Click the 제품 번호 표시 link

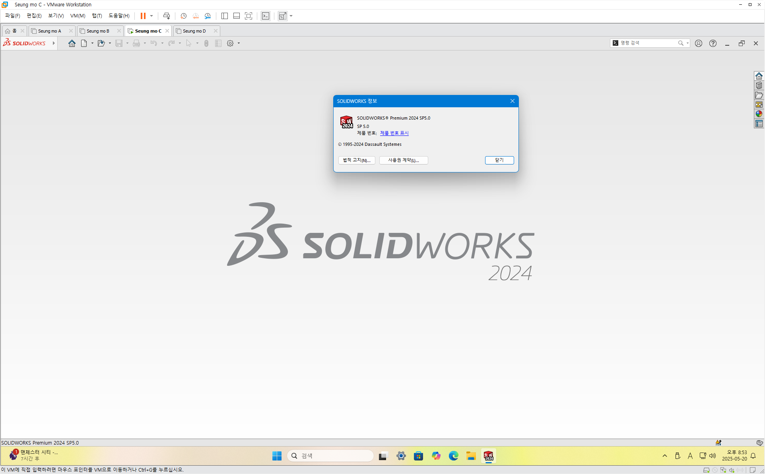coord(394,133)
